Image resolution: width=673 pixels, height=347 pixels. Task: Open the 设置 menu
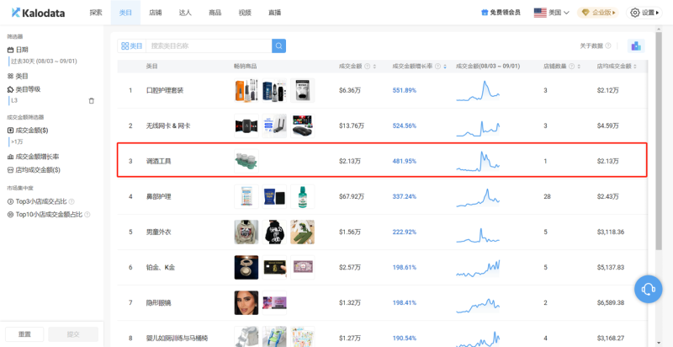coord(644,13)
